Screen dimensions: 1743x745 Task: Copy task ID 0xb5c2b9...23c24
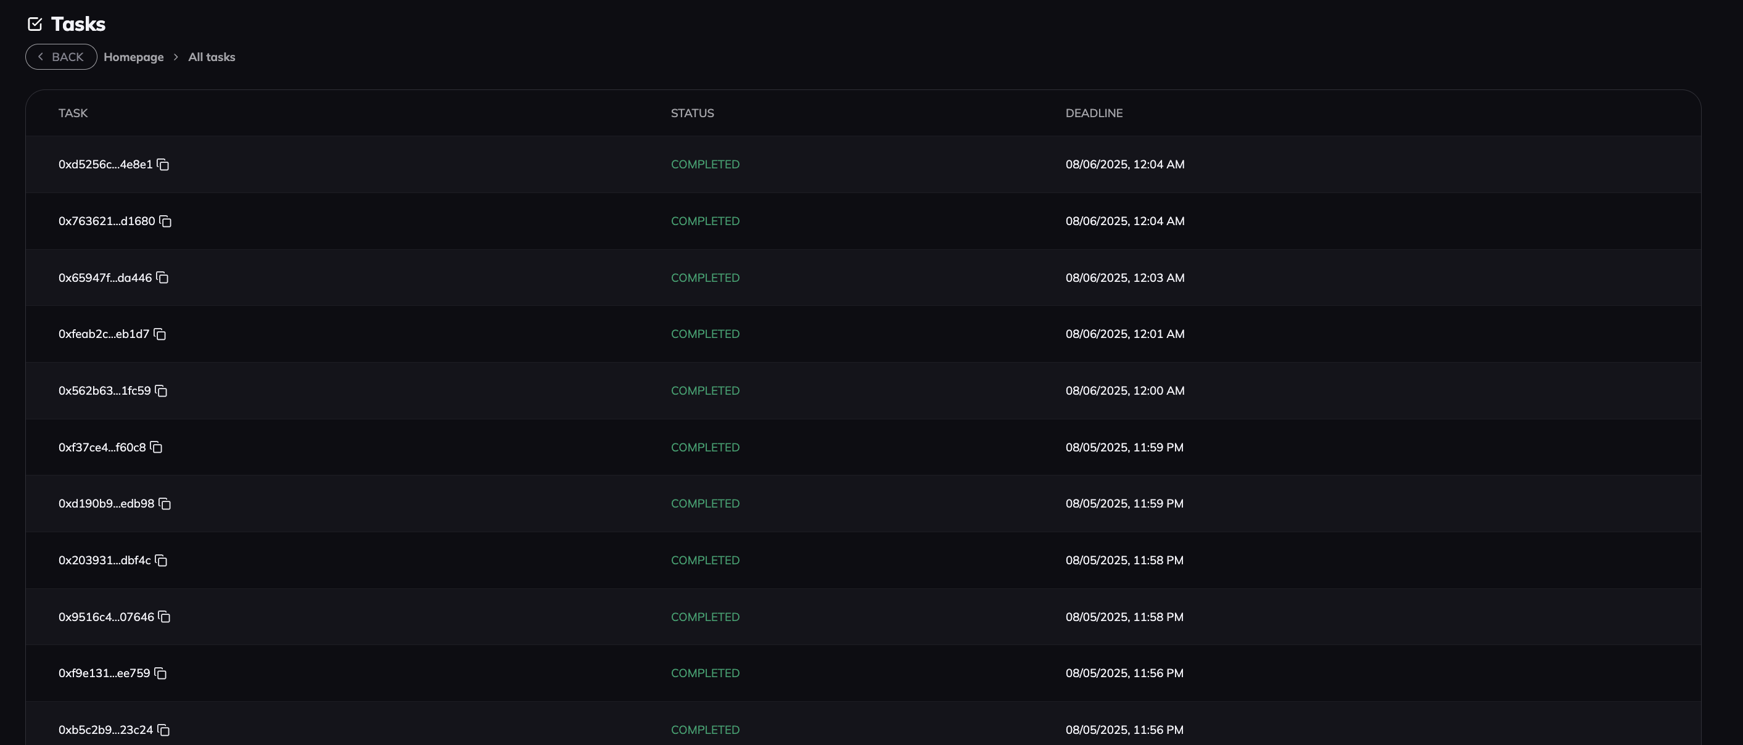click(x=162, y=730)
